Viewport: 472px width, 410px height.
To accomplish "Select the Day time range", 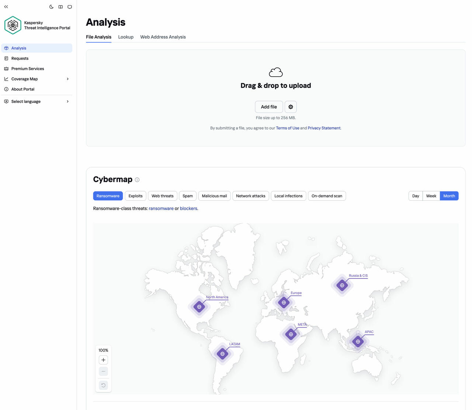I will click(x=416, y=196).
